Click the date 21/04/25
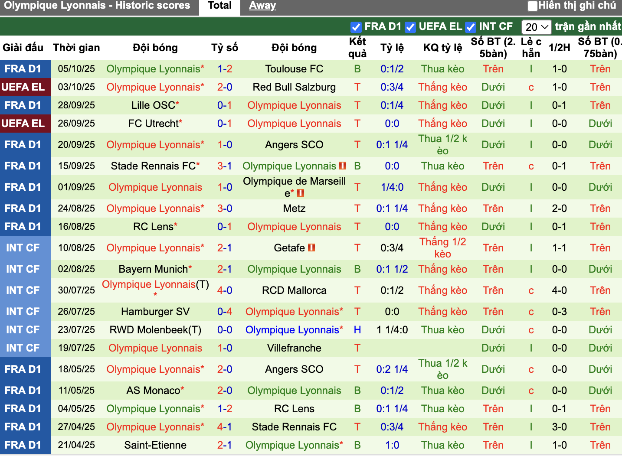This screenshot has height=456, width=622. click(76, 445)
